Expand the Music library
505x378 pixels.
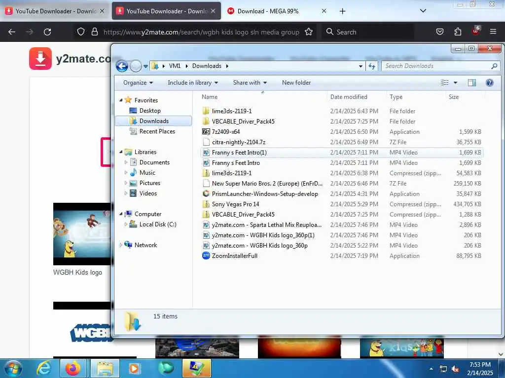126,173
